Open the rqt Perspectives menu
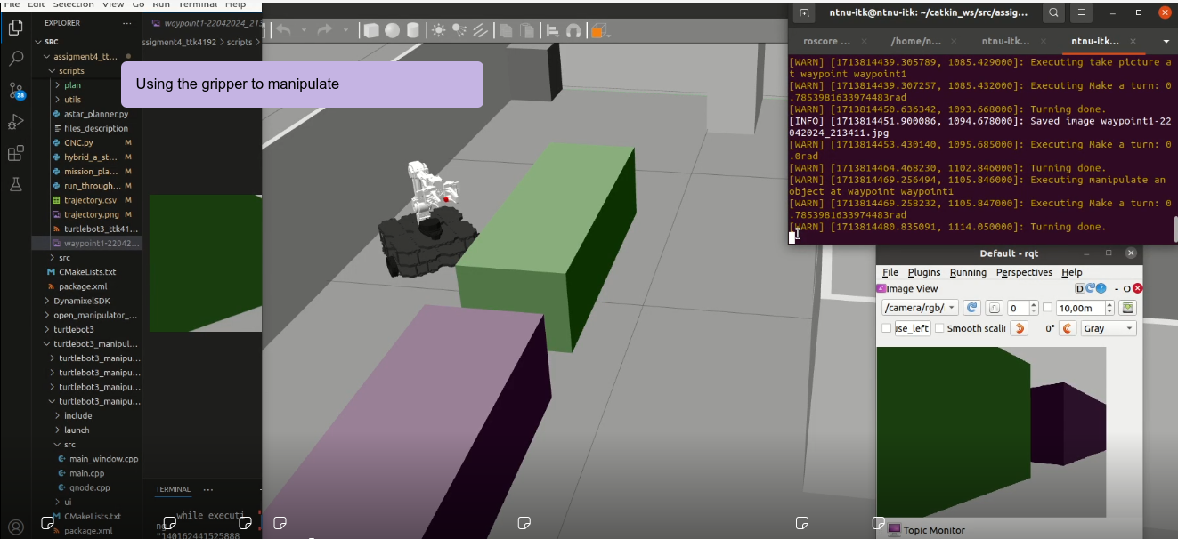Viewport: 1178px width, 539px height. coord(1024,272)
